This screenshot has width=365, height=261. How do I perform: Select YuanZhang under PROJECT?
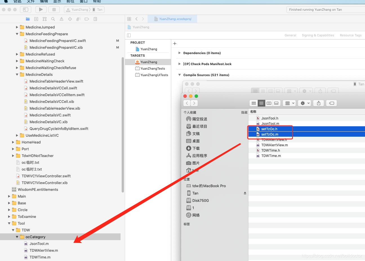pos(149,49)
